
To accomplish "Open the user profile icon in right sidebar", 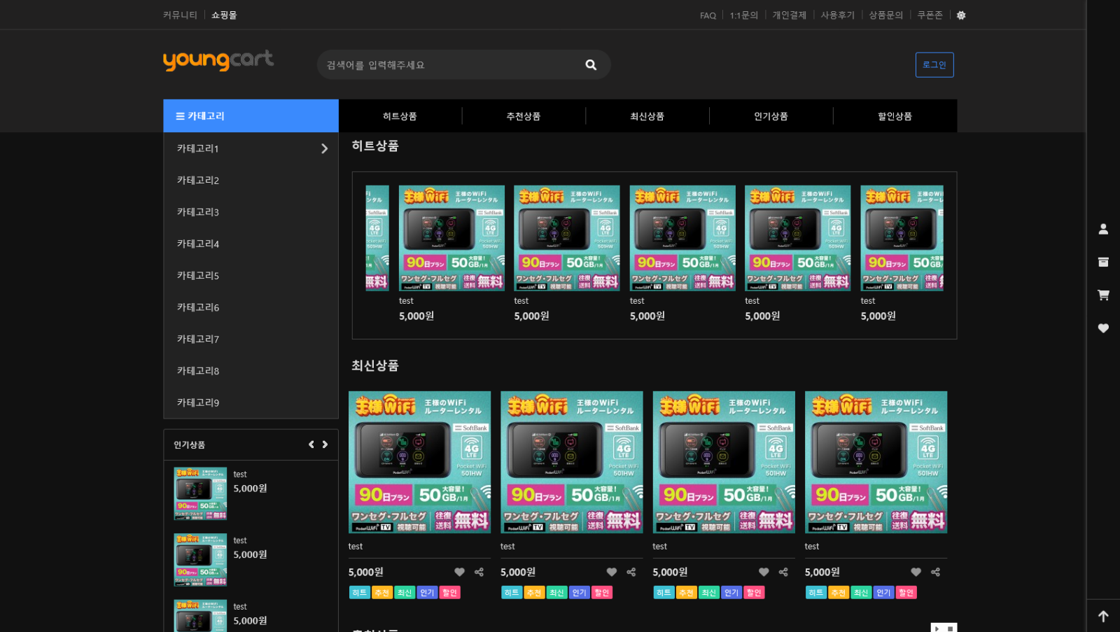I will [1103, 229].
